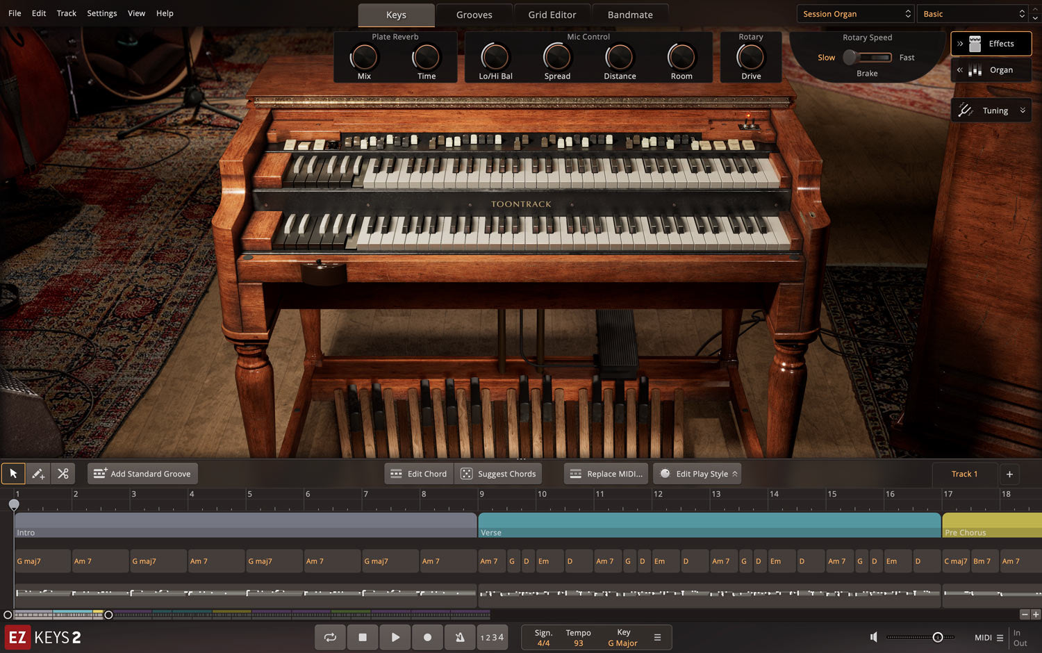Viewport: 1042px width, 653px height.
Task: Click the Replace MIDI button
Action: point(606,474)
